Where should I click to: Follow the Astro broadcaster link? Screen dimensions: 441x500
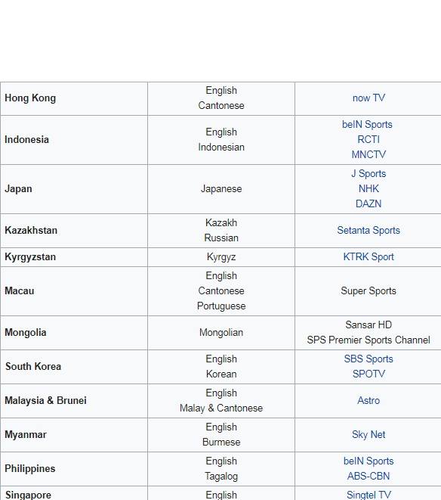[369, 400]
